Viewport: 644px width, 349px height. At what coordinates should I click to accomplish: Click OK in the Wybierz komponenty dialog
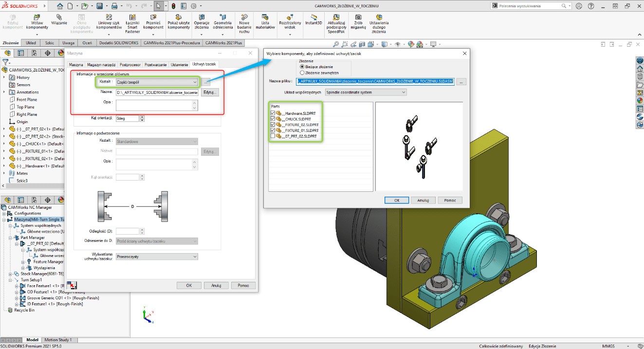pos(396,200)
